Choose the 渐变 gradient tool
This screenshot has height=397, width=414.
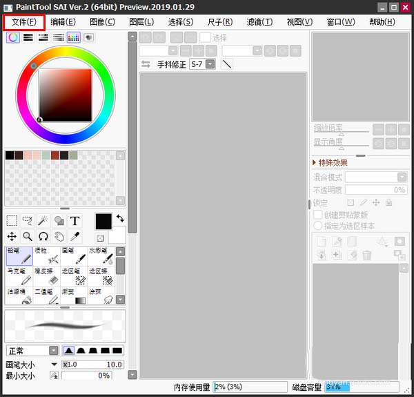click(74, 296)
